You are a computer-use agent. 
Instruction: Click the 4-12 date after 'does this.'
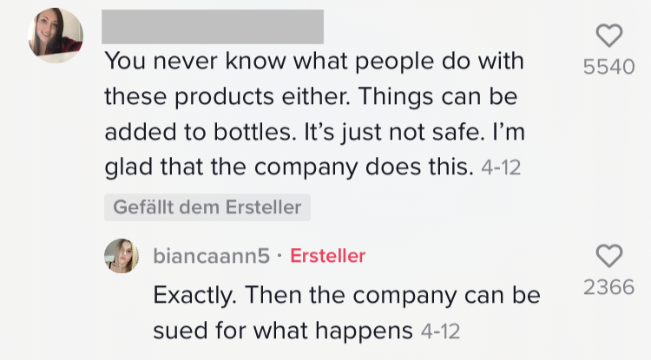point(500,167)
